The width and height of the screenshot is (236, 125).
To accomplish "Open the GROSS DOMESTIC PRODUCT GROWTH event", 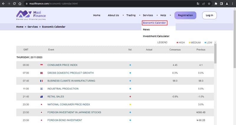I will pos(71,73).
